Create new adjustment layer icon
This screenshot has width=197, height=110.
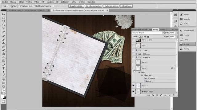point(161,95)
